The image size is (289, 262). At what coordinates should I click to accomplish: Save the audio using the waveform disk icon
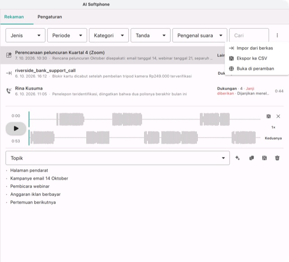pos(269,116)
